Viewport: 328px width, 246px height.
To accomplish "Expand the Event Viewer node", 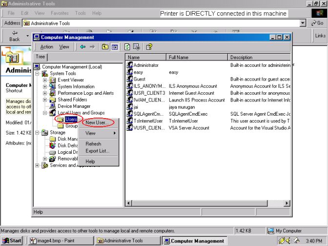I will (x=45, y=80).
